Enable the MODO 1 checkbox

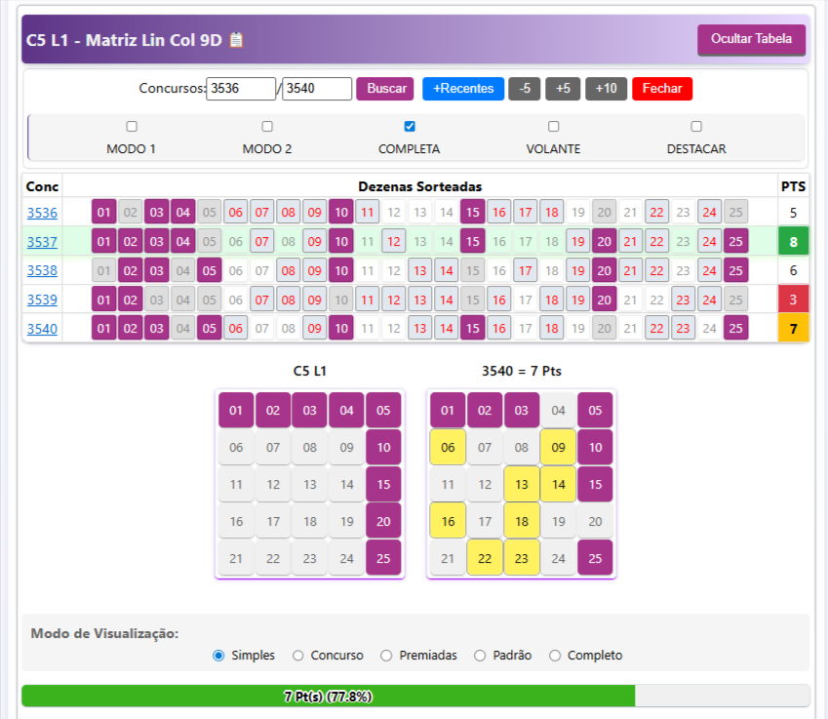[132, 127]
